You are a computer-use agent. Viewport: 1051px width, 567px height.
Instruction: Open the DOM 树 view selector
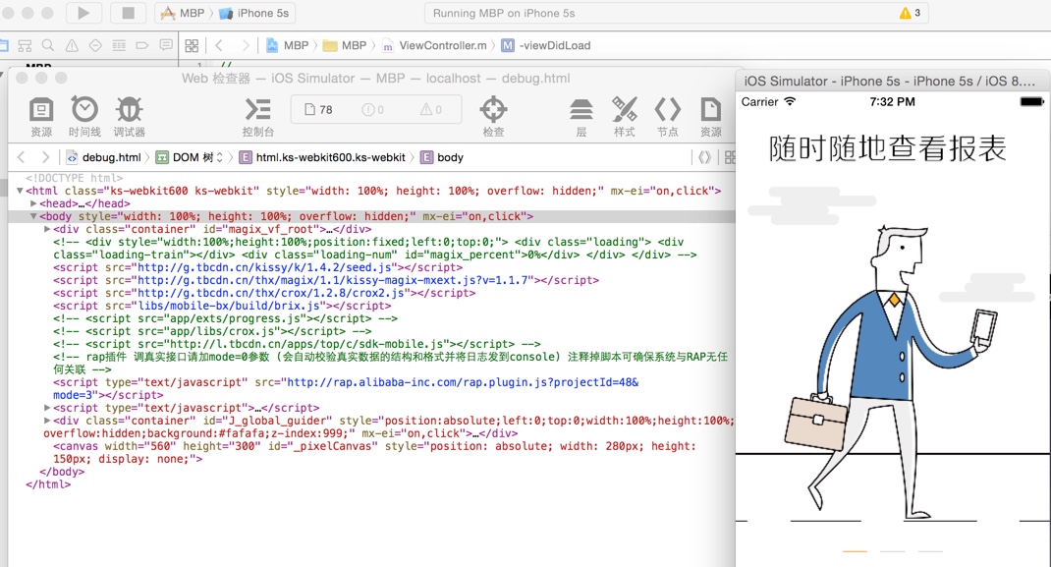[190, 157]
